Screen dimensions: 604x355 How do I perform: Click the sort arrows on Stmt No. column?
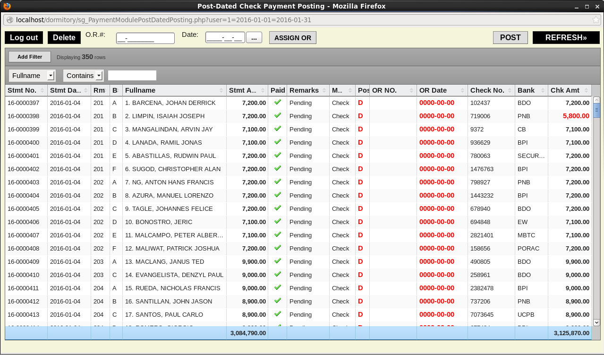pos(42,90)
